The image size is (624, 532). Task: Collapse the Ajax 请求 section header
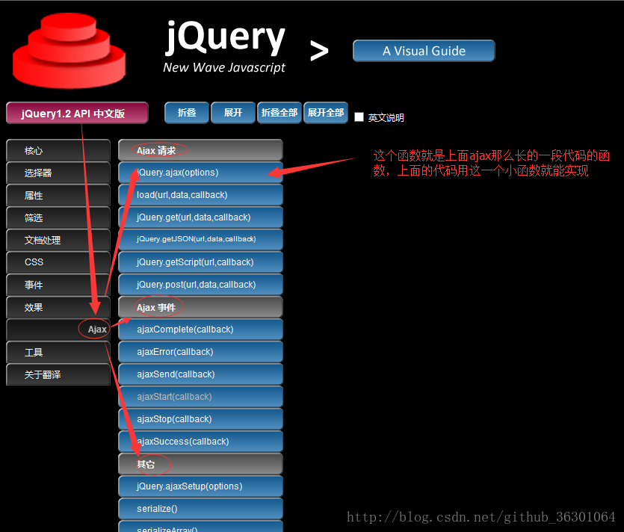200,150
